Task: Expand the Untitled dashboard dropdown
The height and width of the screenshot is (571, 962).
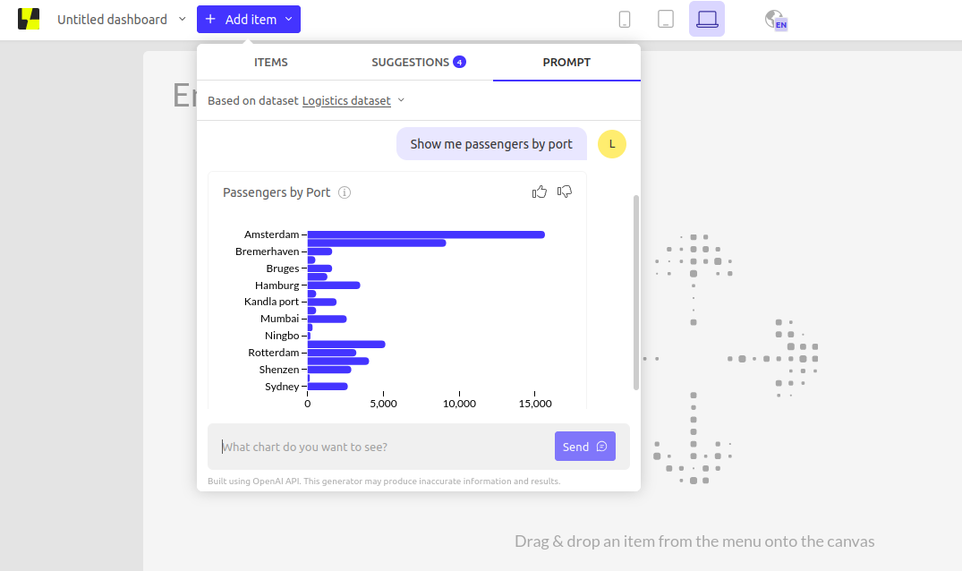Action: [x=183, y=19]
